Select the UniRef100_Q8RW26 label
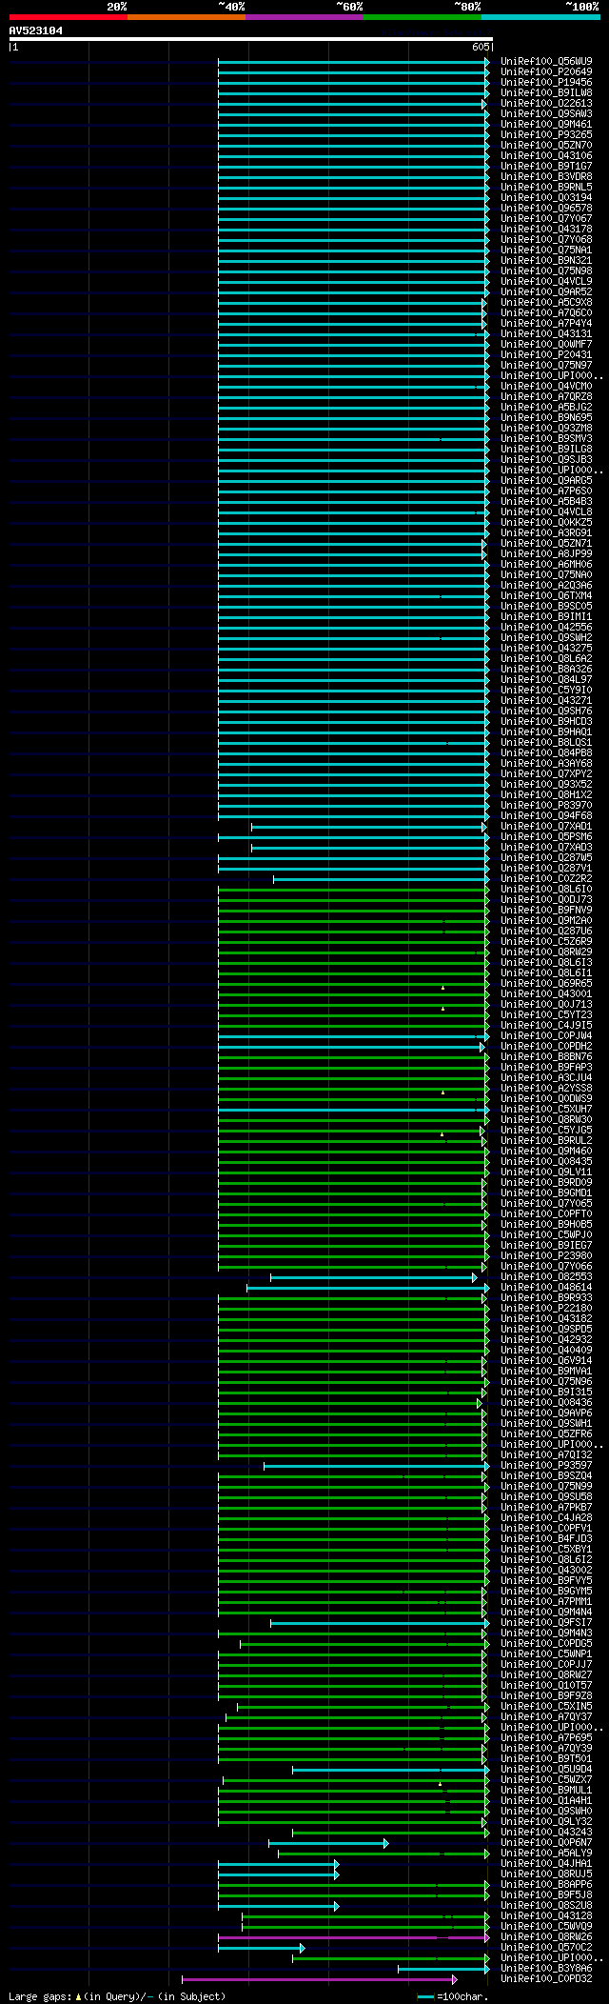The image size is (609, 2004). point(546,1937)
